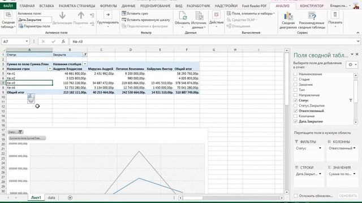Open Сумма по полю dropdown in ЗНАЧЕНИЯ
The width and height of the screenshot is (362, 203).
[355, 174]
